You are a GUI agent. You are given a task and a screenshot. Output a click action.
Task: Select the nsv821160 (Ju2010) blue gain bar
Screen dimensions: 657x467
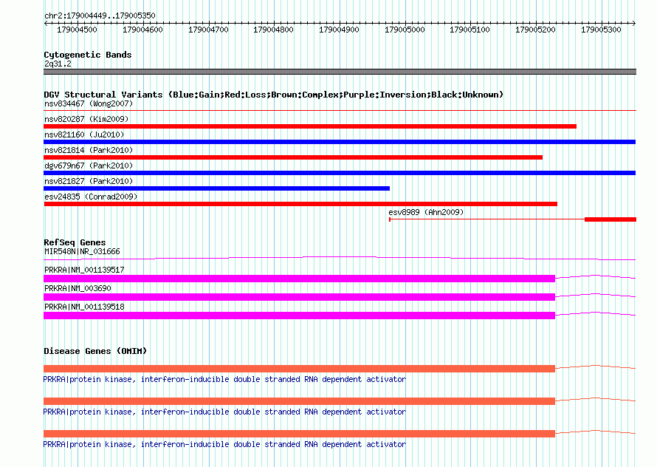click(340, 142)
